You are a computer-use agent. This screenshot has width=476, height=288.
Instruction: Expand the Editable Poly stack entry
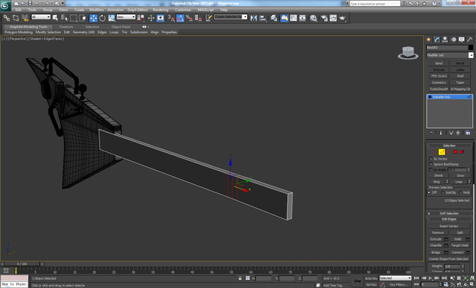430,97
